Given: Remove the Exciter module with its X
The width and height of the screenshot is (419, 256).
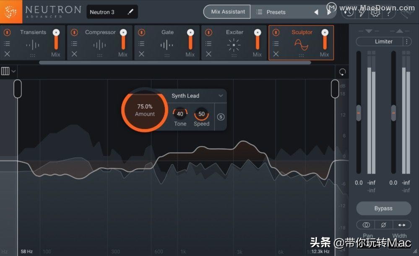Looking at the screenshot, I should [208, 54].
